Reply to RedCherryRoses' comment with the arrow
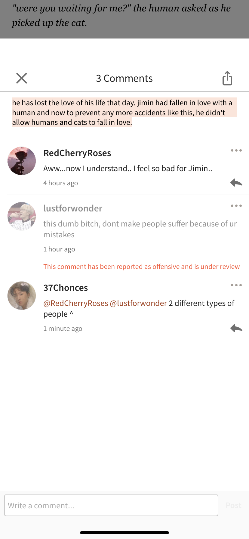This screenshot has width=249, height=539. click(x=236, y=183)
